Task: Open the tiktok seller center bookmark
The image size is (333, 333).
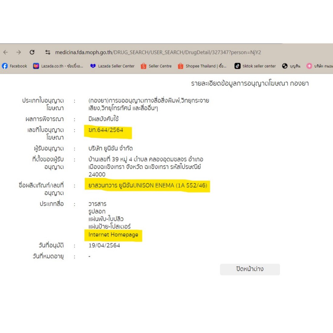Action: tap(255, 66)
